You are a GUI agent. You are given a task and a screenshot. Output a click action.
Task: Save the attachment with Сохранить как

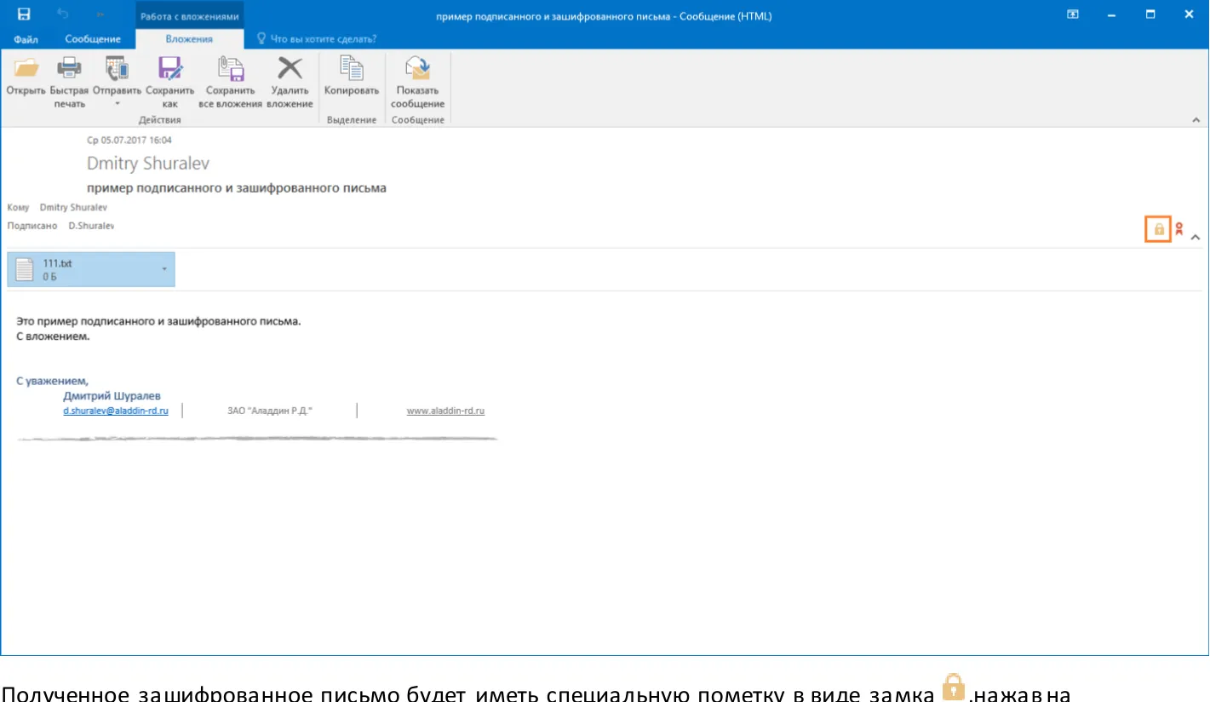170,83
